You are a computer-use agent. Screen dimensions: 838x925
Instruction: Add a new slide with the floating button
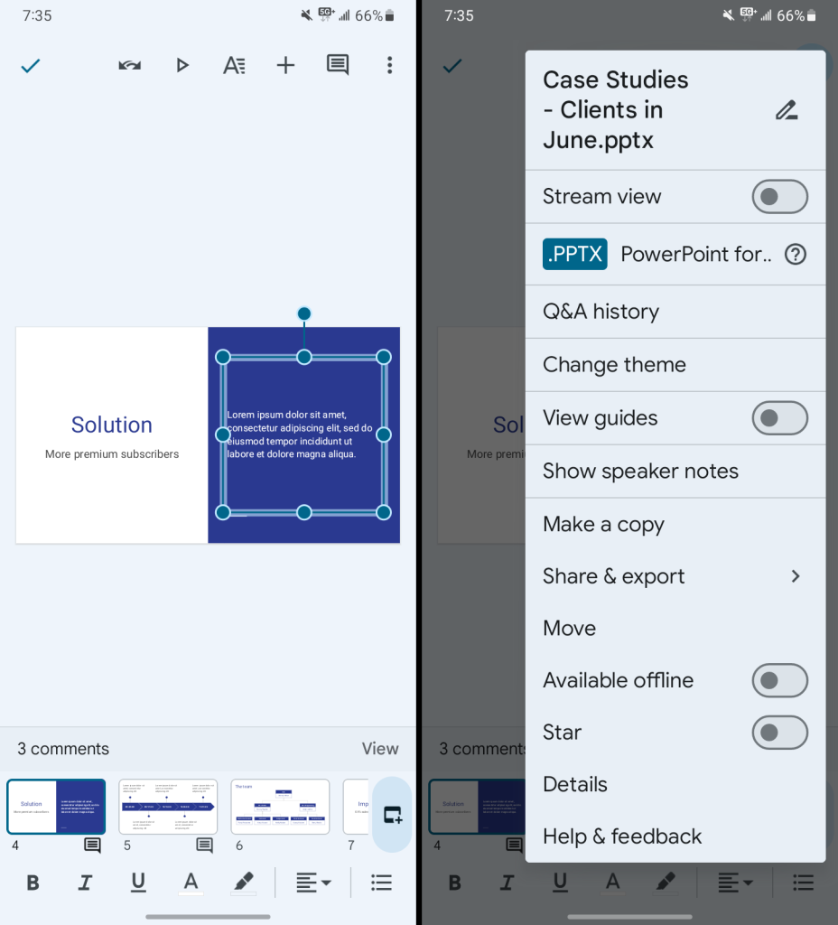(x=392, y=815)
